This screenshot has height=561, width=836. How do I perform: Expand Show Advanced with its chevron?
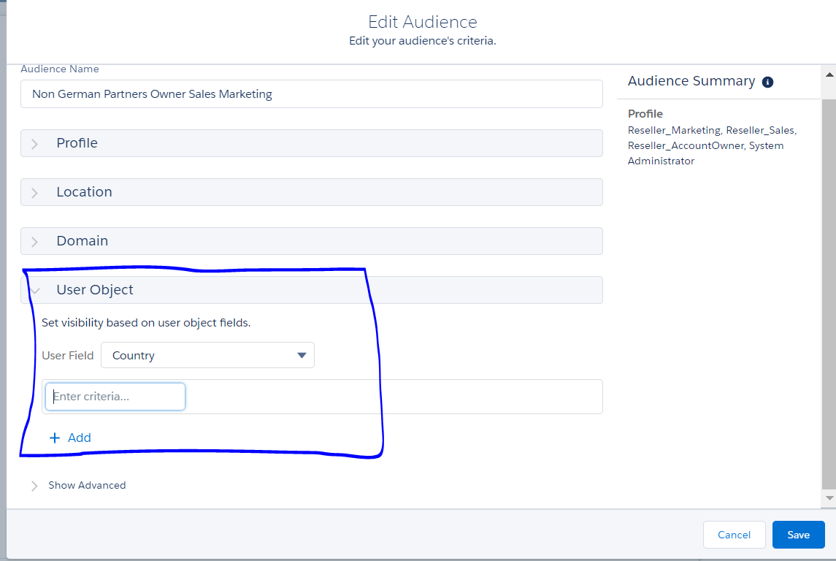point(34,486)
